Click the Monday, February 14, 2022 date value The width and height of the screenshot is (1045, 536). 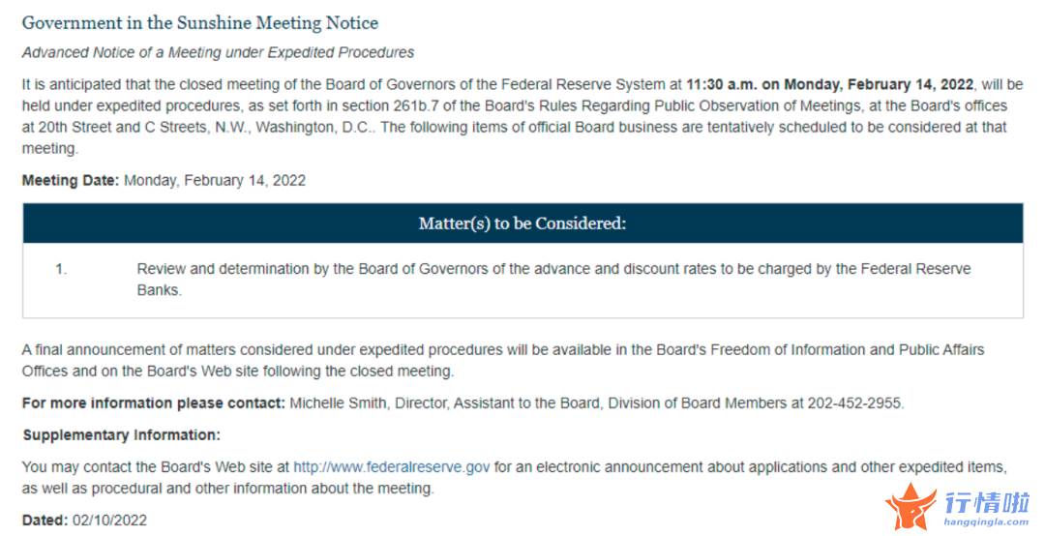pyautogui.click(x=215, y=181)
